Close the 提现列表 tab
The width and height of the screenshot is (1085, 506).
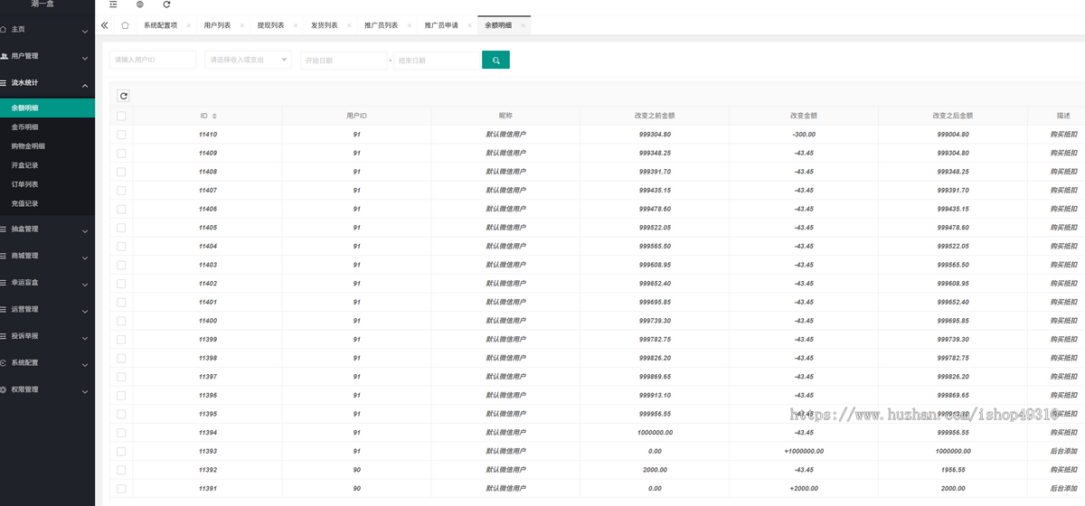click(295, 25)
